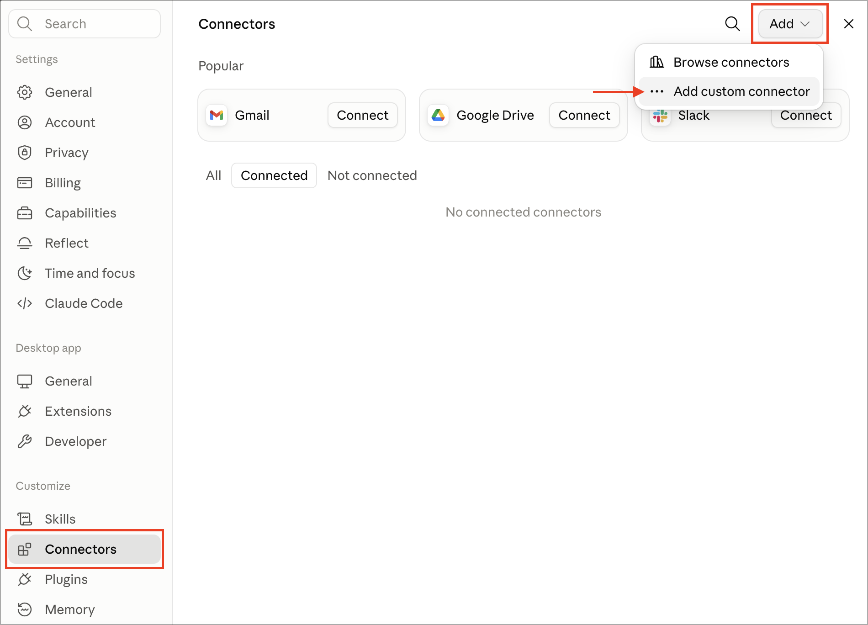
Task: Click the Privacy shield lock icon
Action: point(25,153)
